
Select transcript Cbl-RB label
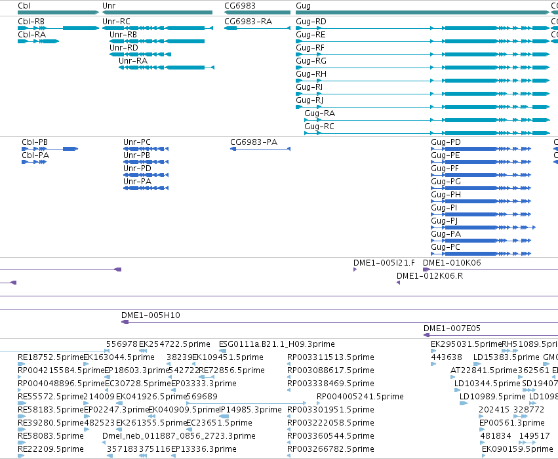coord(31,22)
